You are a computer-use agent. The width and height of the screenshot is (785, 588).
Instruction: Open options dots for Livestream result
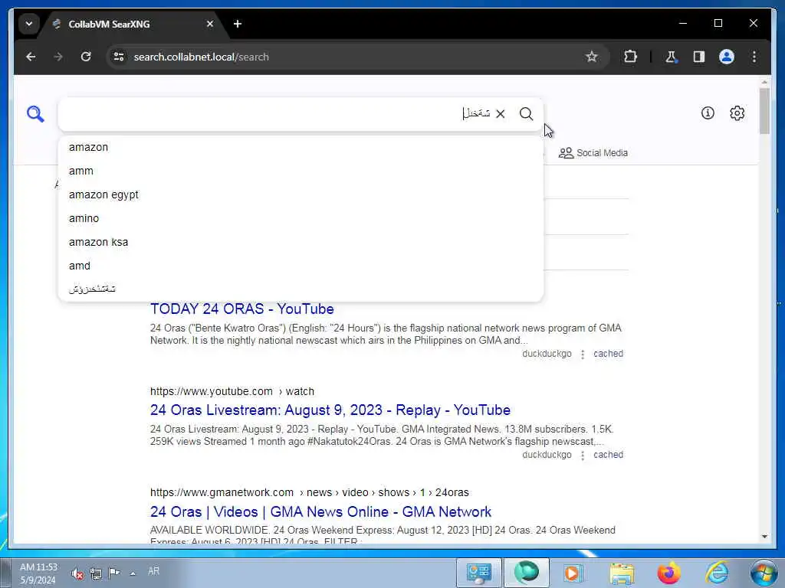[583, 455]
